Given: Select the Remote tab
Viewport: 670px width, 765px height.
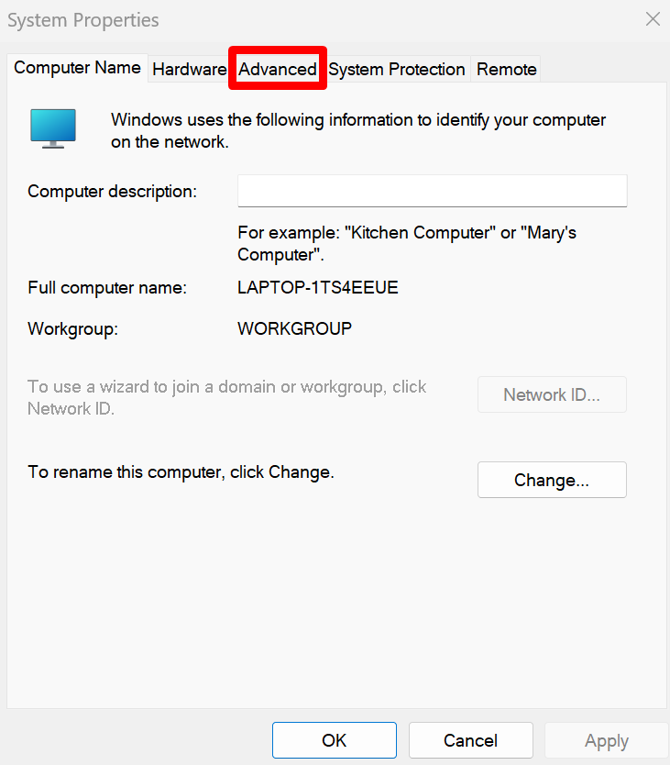Looking at the screenshot, I should pos(506,70).
